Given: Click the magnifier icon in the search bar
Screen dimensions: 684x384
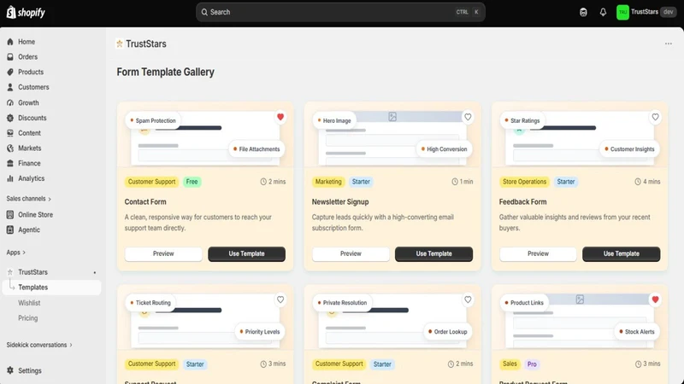Looking at the screenshot, I should pos(204,12).
